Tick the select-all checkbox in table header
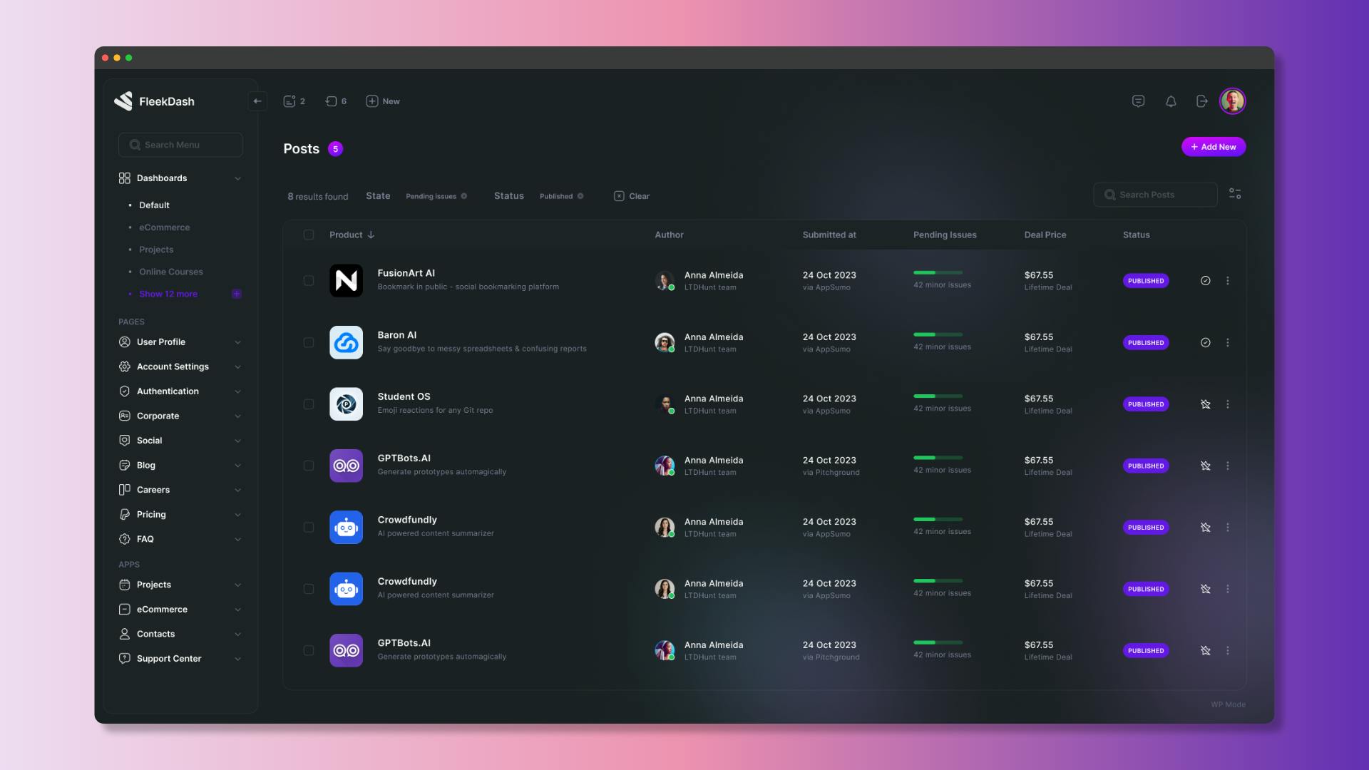Image resolution: width=1369 pixels, height=770 pixels. (x=308, y=235)
